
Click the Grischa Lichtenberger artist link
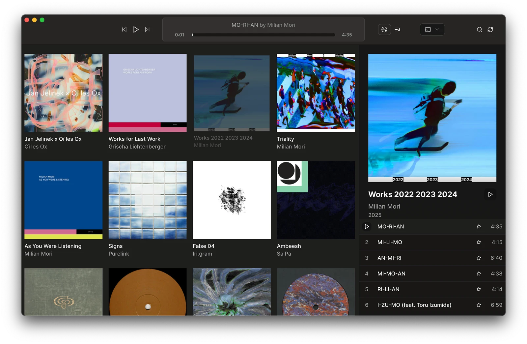[137, 147]
